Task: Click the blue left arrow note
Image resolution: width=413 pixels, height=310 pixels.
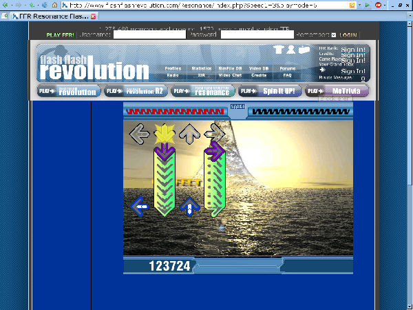Action: pyautogui.click(x=140, y=205)
